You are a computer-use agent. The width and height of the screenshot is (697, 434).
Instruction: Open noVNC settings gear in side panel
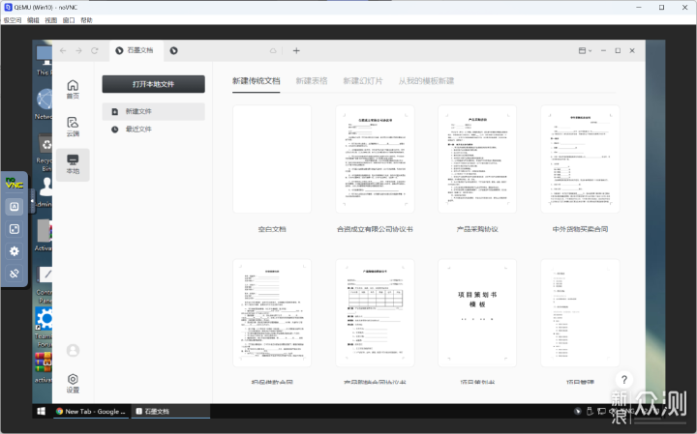[15, 250]
